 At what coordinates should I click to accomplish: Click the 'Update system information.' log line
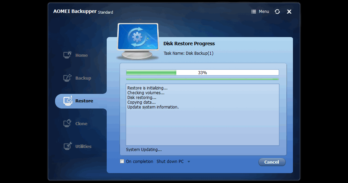click(153, 107)
